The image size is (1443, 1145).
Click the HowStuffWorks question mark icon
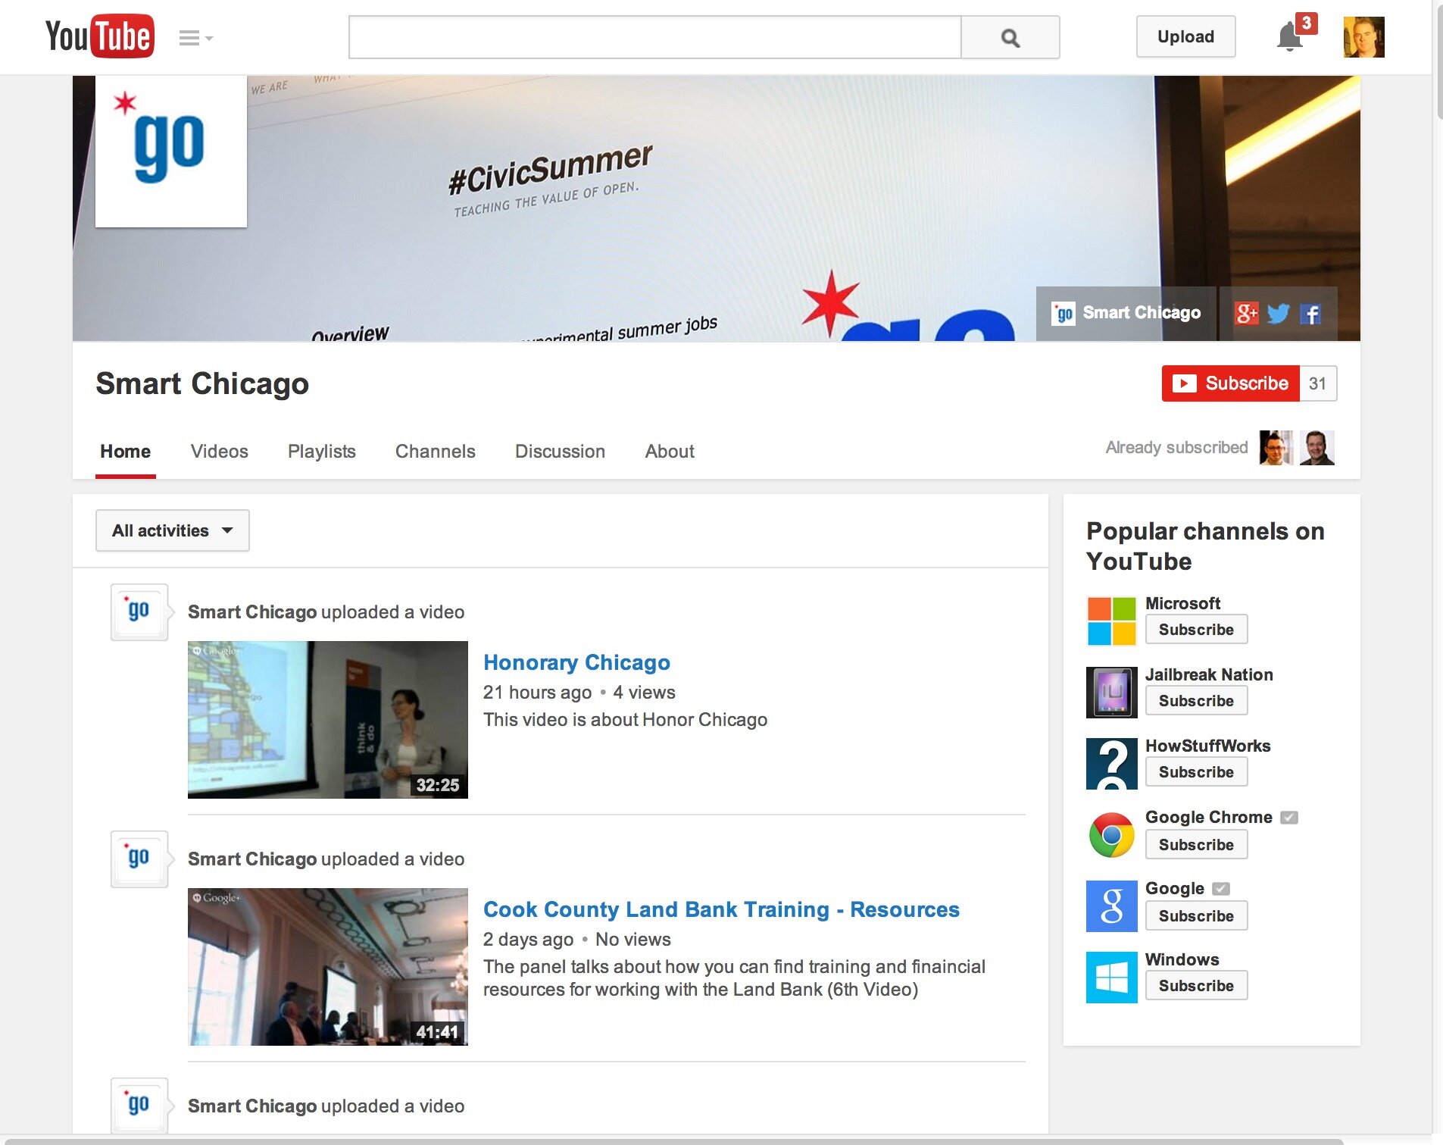coord(1111,763)
